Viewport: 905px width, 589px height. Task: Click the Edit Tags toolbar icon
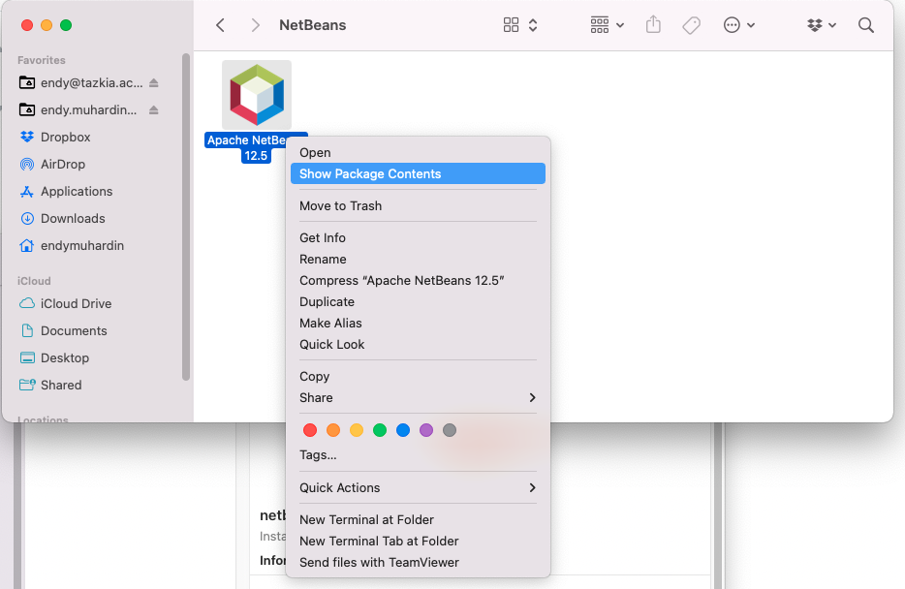click(x=691, y=25)
